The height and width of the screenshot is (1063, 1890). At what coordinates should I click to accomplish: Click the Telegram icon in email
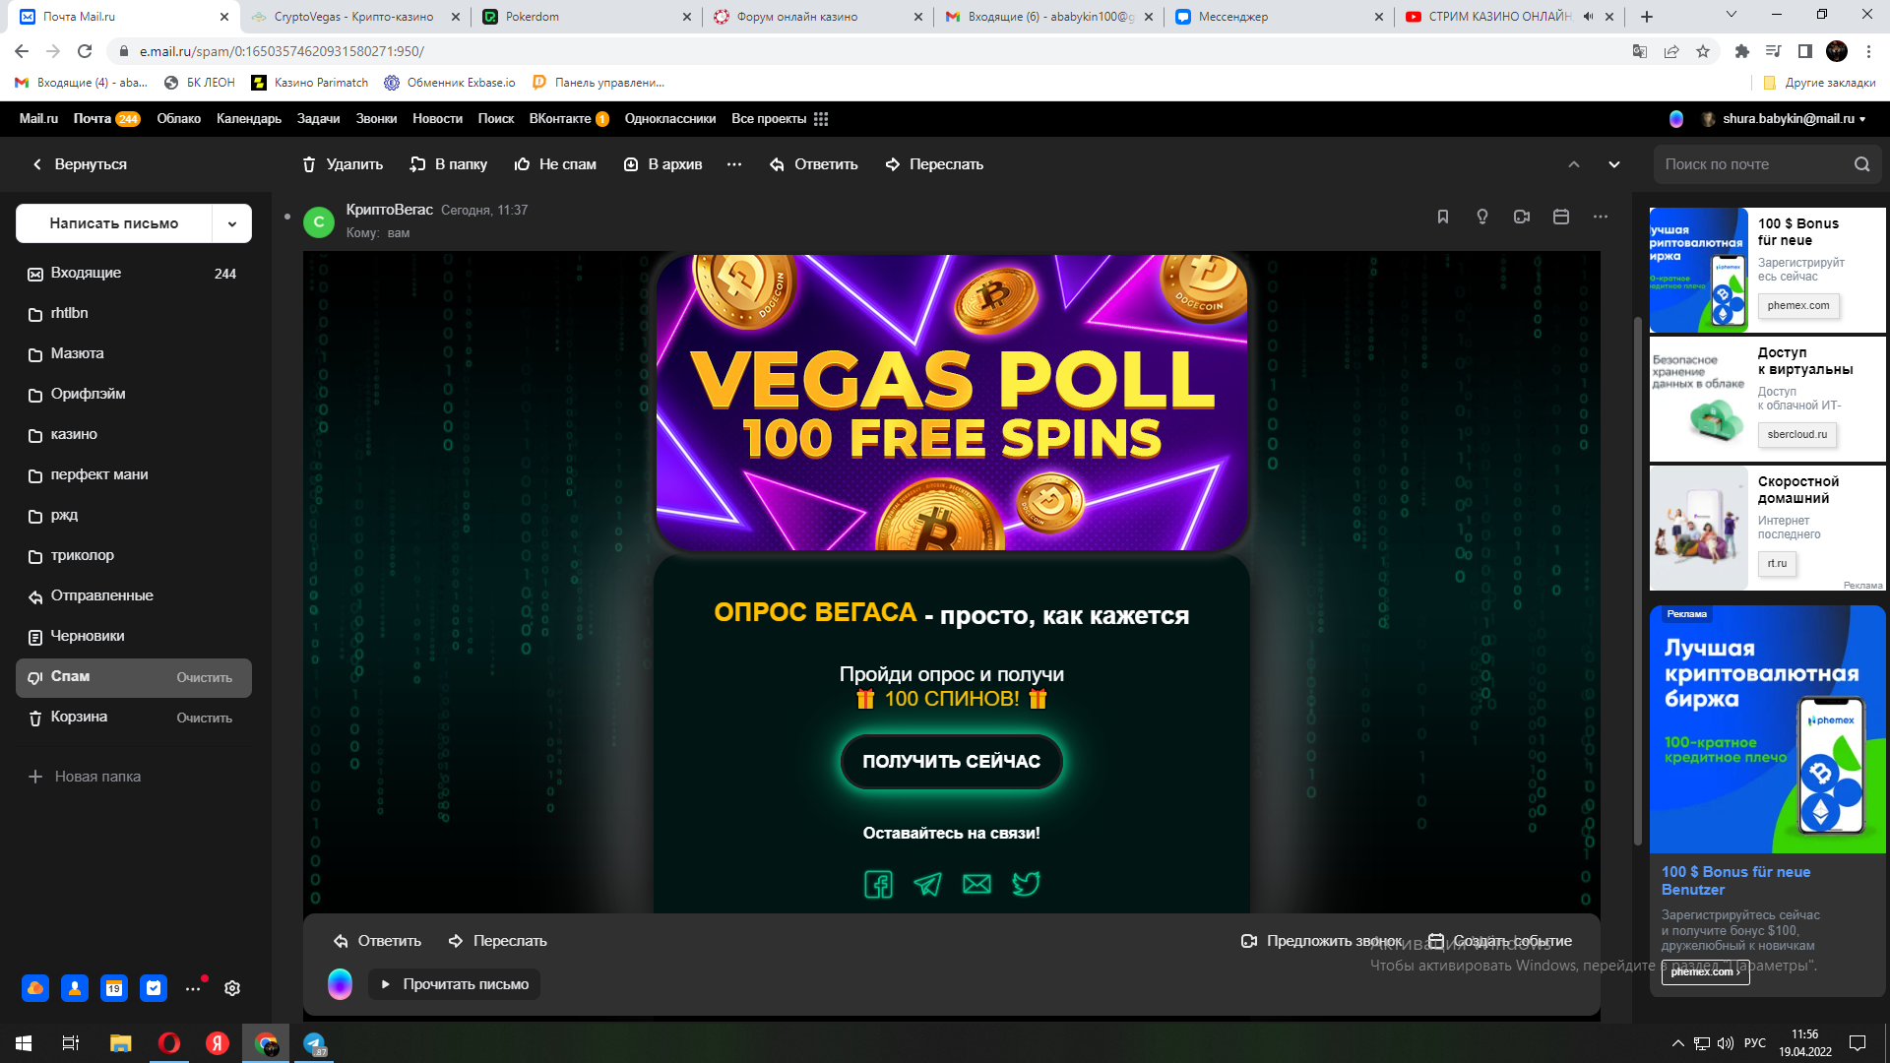coord(928,884)
